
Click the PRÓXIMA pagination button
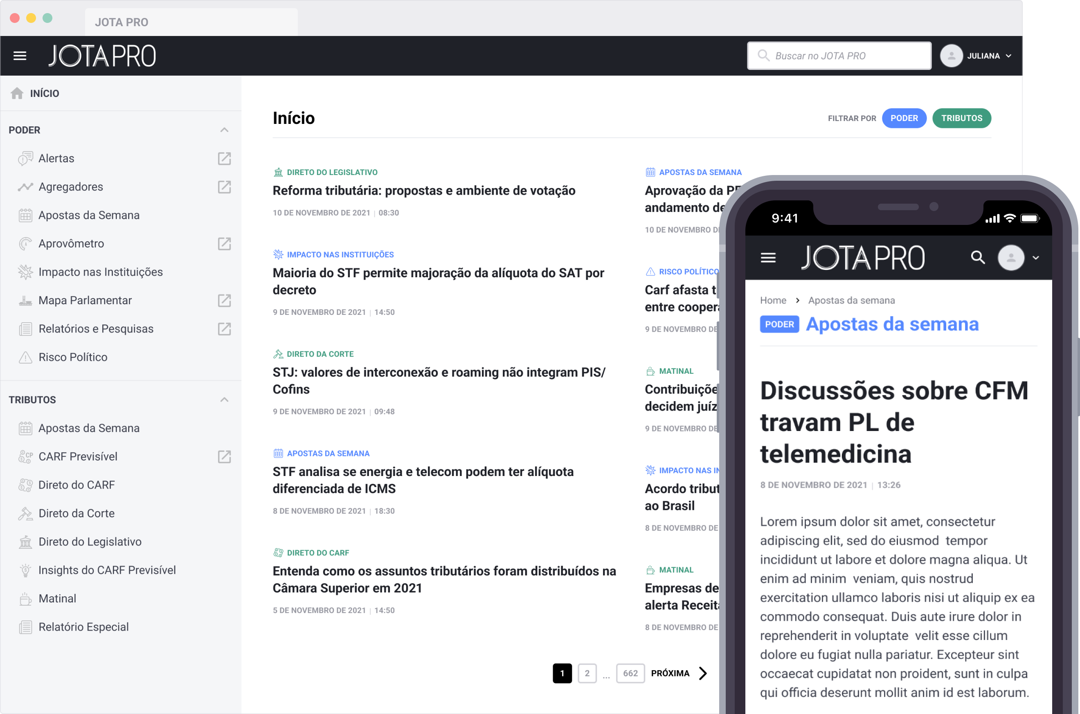pyautogui.click(x=670, y=673)
